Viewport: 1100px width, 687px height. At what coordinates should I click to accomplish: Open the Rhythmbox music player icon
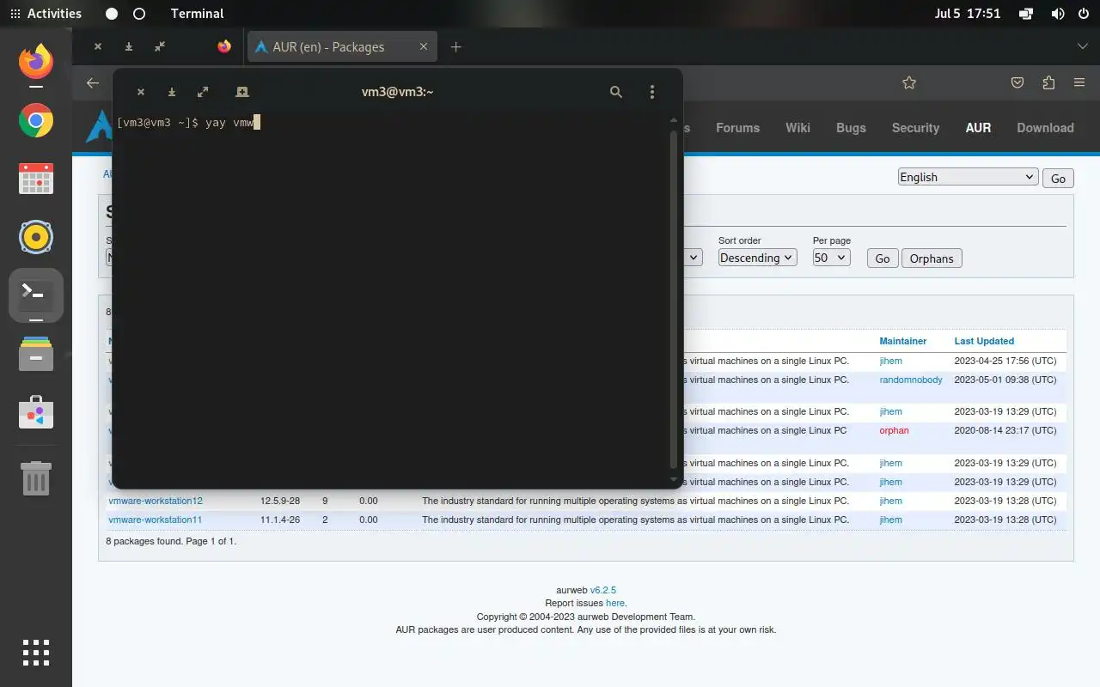coord(36,237)
